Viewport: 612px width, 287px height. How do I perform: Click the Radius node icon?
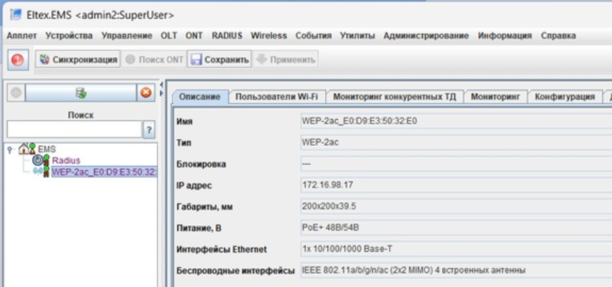click(40, 160)
